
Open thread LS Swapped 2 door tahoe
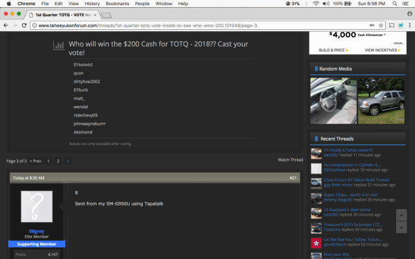pyautogui.click(x=347, y=210)
